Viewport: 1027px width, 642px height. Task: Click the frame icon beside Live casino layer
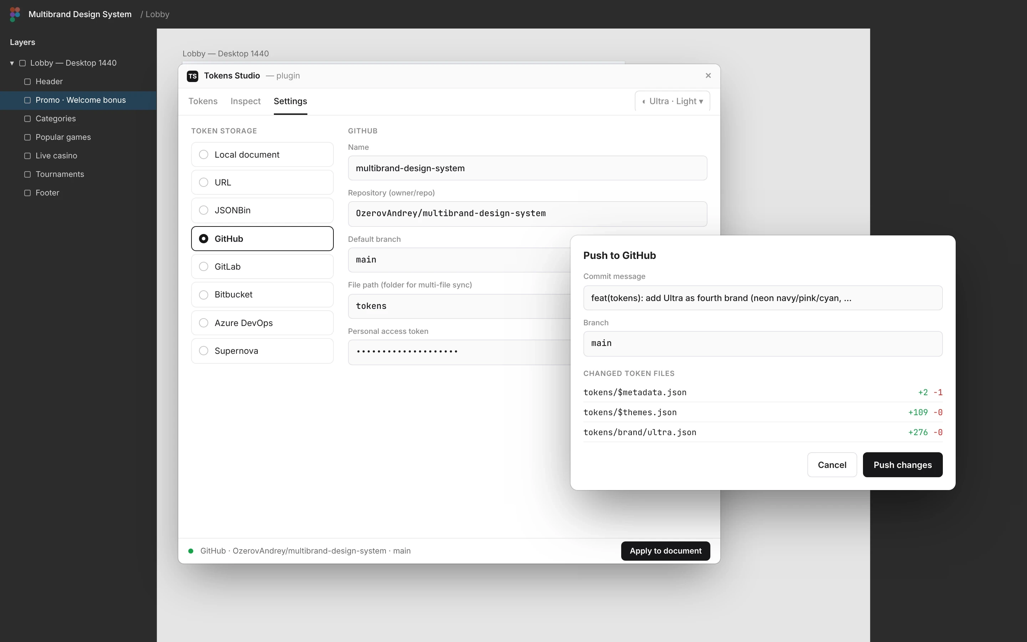27,156
